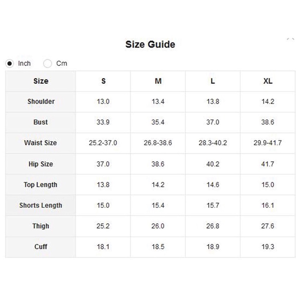
Task: Select the Inch radio button
Action: point(9,63)
